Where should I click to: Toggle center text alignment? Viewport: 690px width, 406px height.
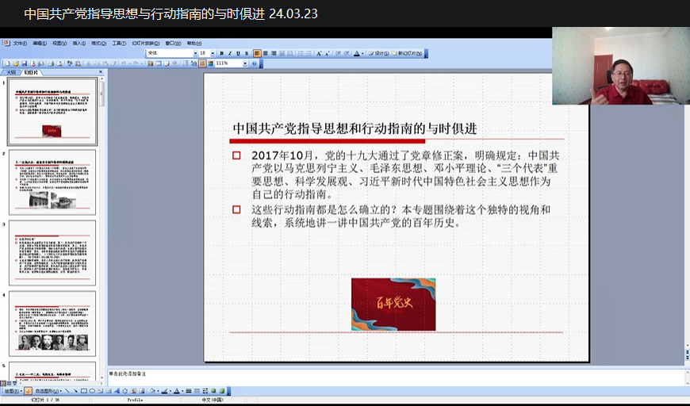pos(266,53)
